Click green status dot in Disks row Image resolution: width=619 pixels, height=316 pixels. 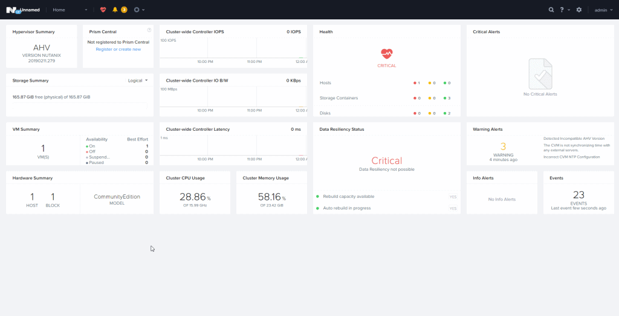(445, 114)
